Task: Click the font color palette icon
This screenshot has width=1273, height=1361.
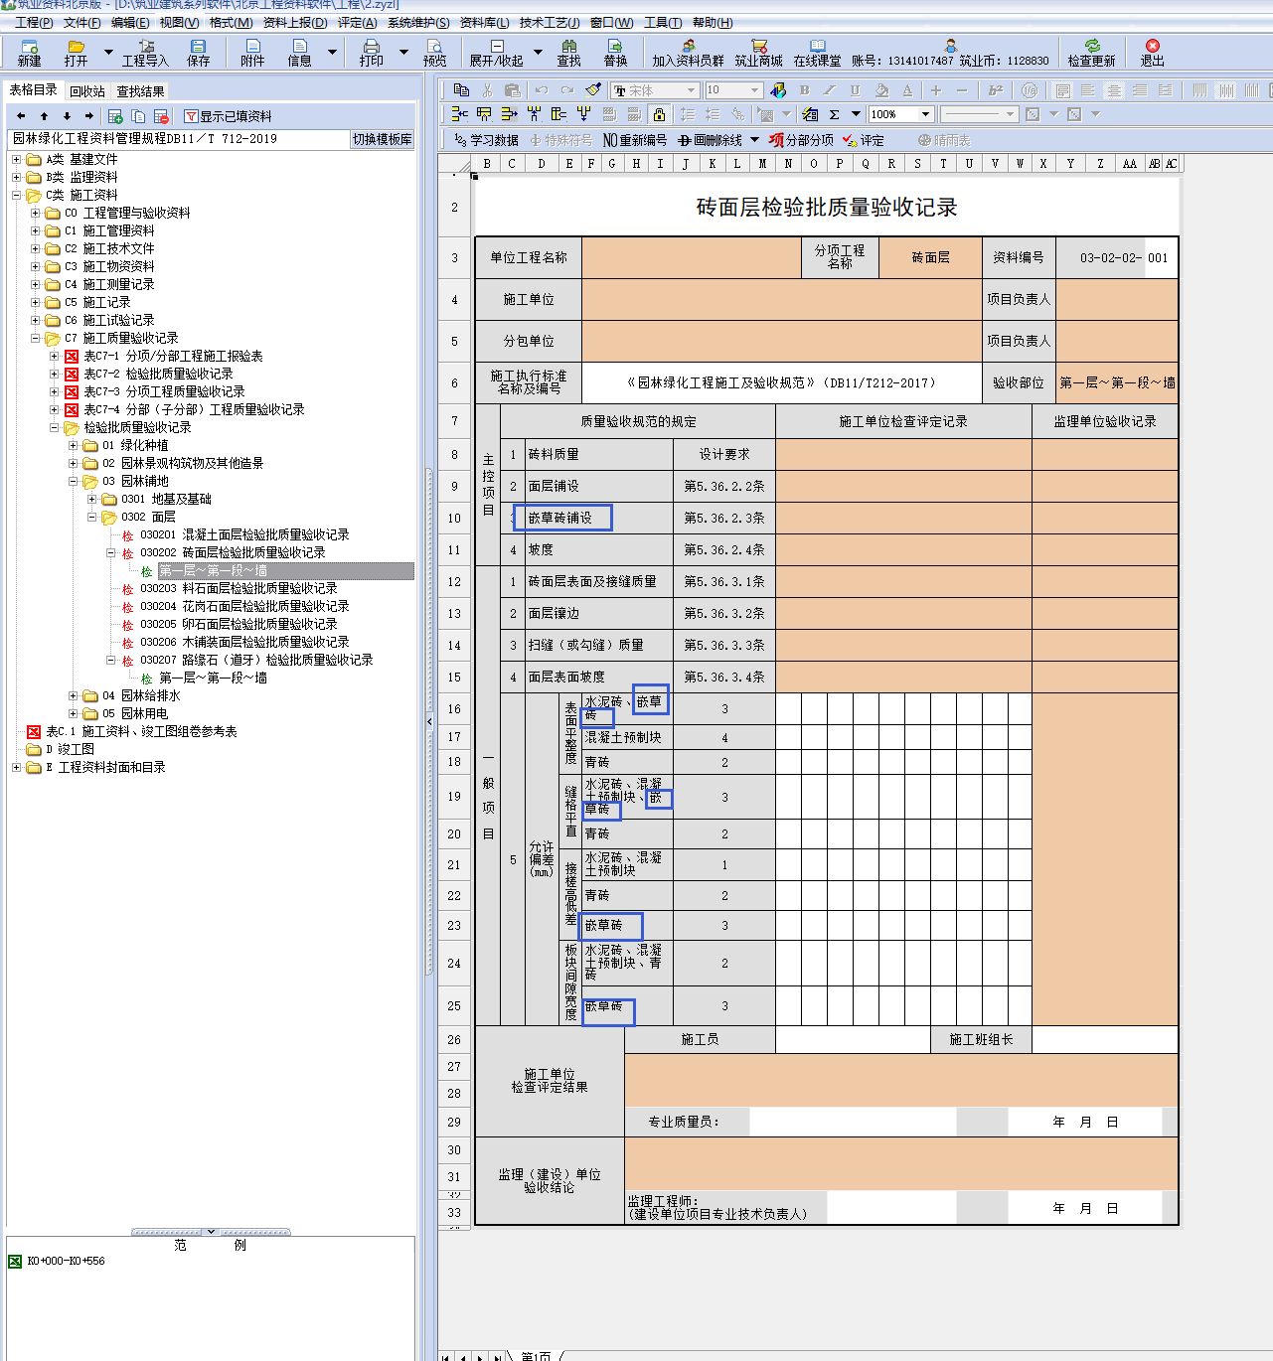Action: point(778,90)
